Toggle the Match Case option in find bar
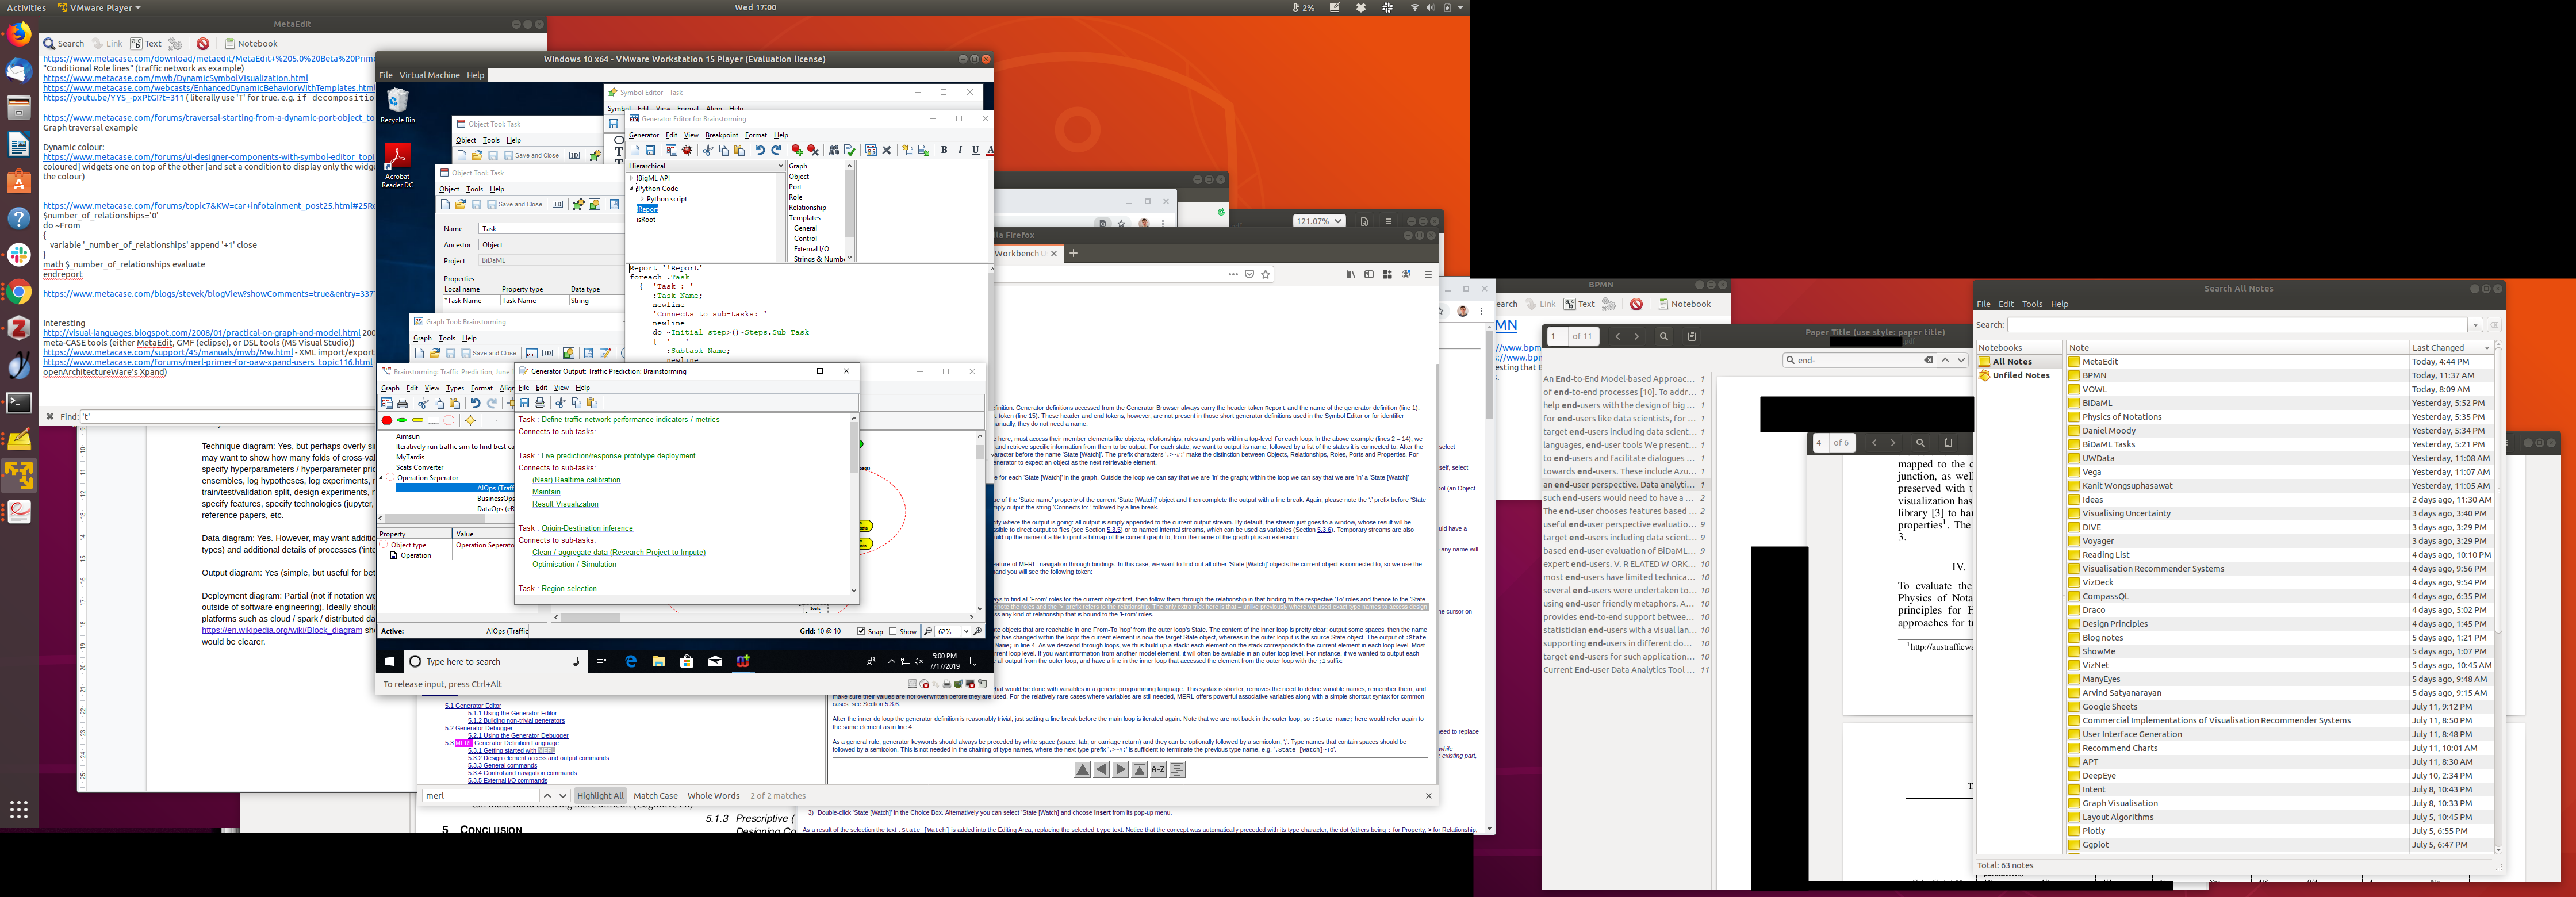Screen dimensions: 2576x897 (x=655, y=796)
